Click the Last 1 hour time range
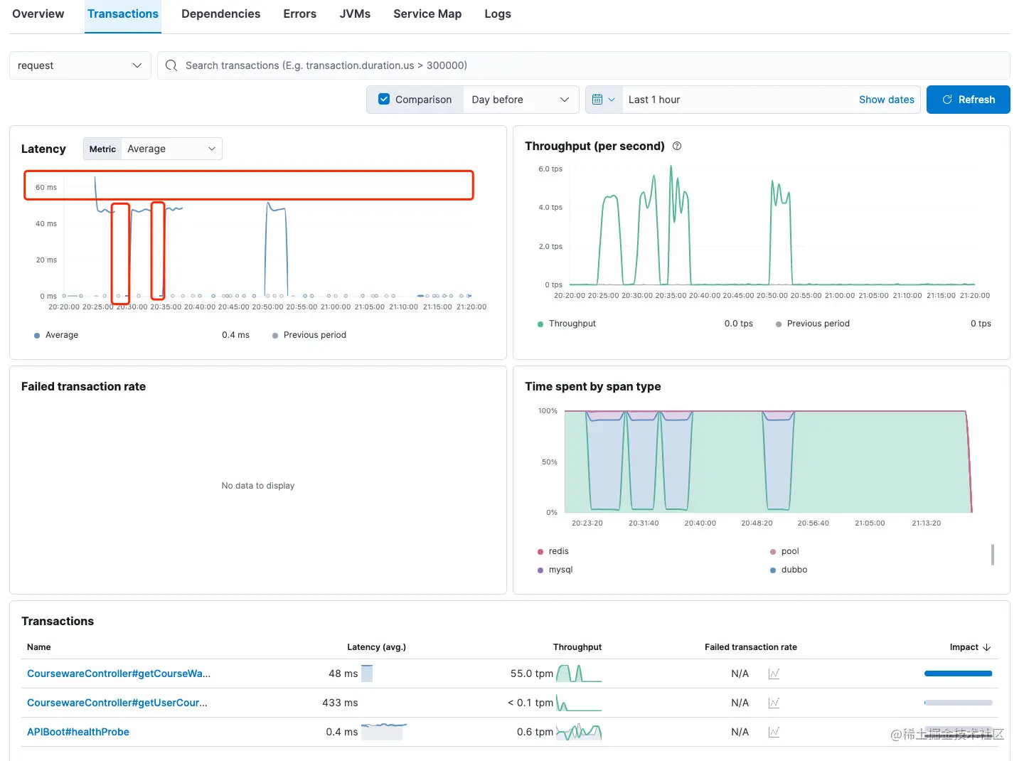1024x761 pixels. tap(654, 100)
